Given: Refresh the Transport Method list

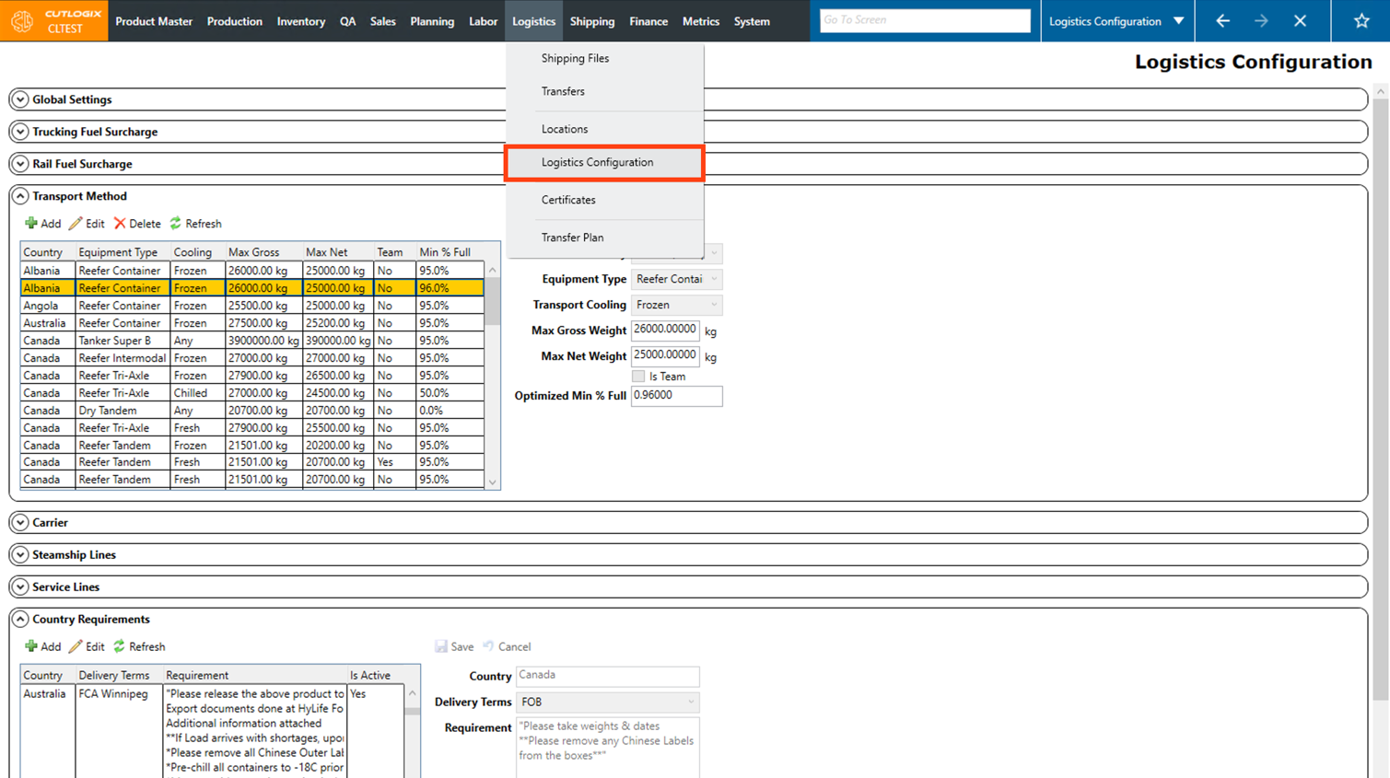Looking at the screenshot, I should pos(195,224).
